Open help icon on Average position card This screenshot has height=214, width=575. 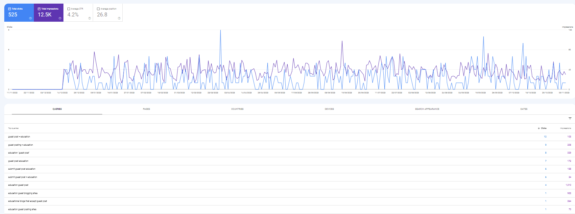[119, 18]
